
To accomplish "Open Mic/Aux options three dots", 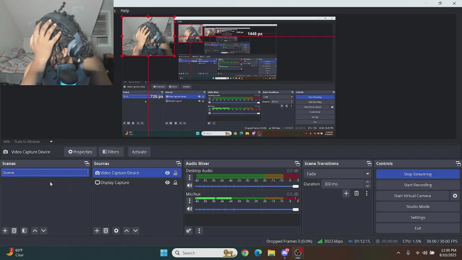I will 189,201.
